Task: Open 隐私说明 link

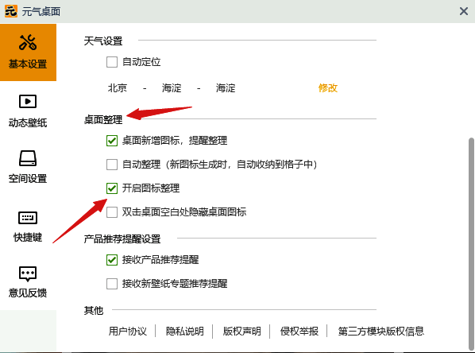Action: [185, 332]
